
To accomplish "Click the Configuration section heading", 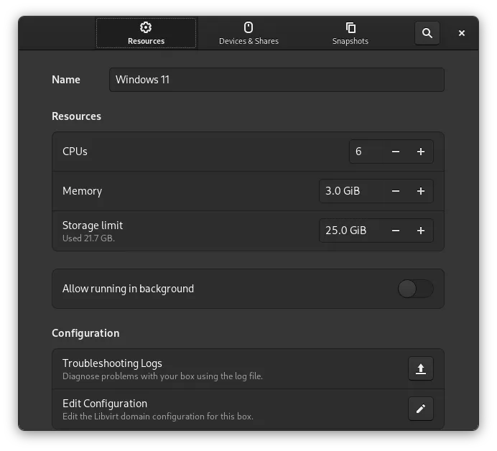I will click(85, 333).
